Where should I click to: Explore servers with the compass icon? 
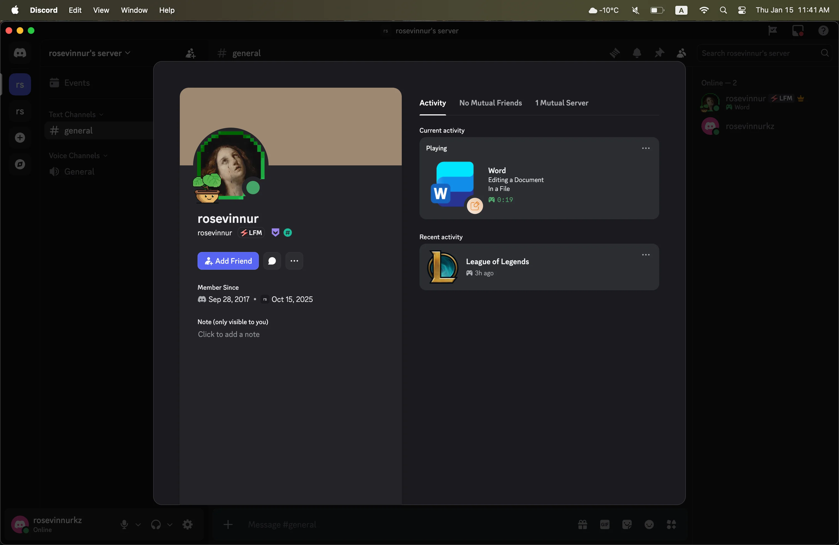coord(20,164)
